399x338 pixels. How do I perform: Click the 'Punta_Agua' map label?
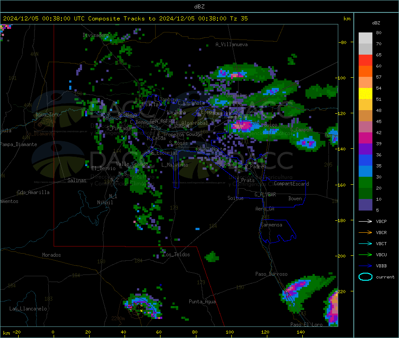click(202, 302)
